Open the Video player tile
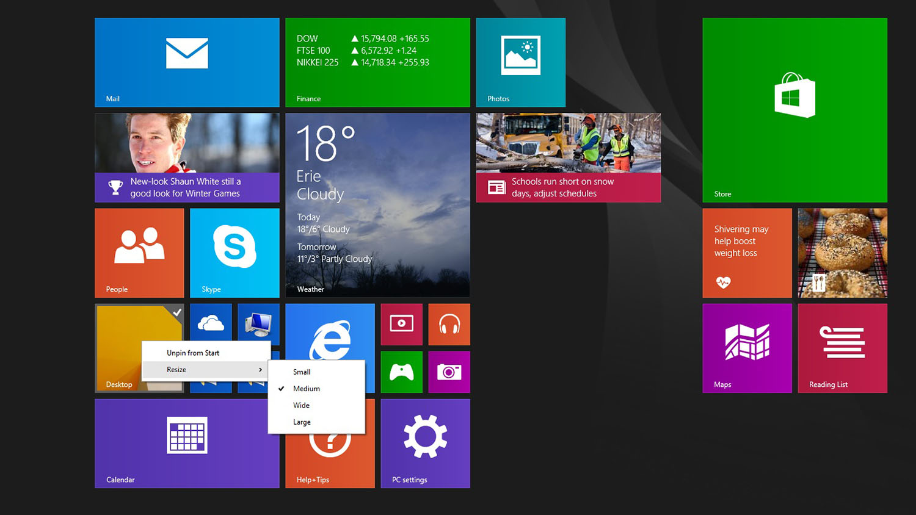Screen dimensions: 916x515 coord(401,325)
